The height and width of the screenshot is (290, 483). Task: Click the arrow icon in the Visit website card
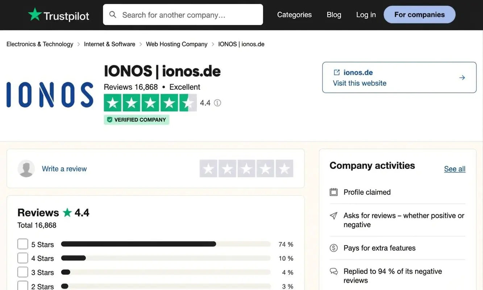462,77
